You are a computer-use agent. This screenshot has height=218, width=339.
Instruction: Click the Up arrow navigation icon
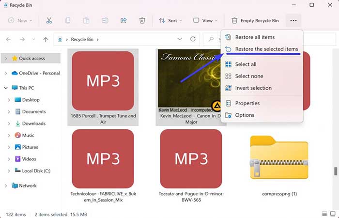coord(46,39)
